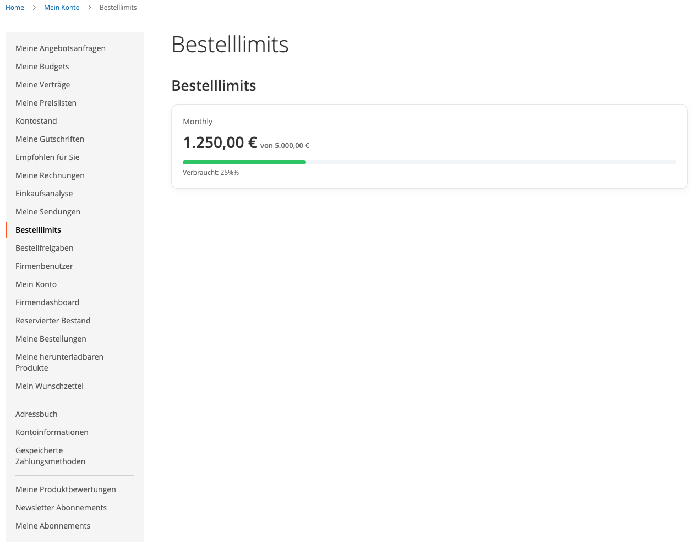
Task: Navigate to Firmendashboard
Action: (x=47, y=302)
